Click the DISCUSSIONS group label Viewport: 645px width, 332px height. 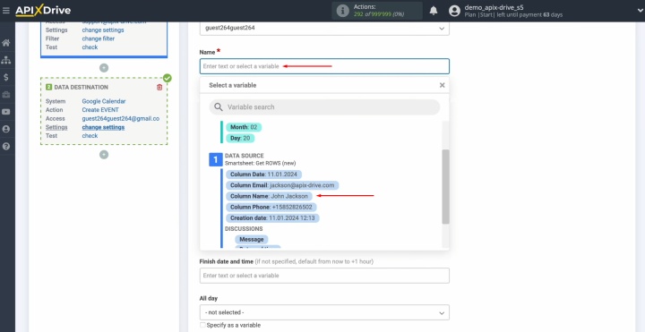point(244,229)
